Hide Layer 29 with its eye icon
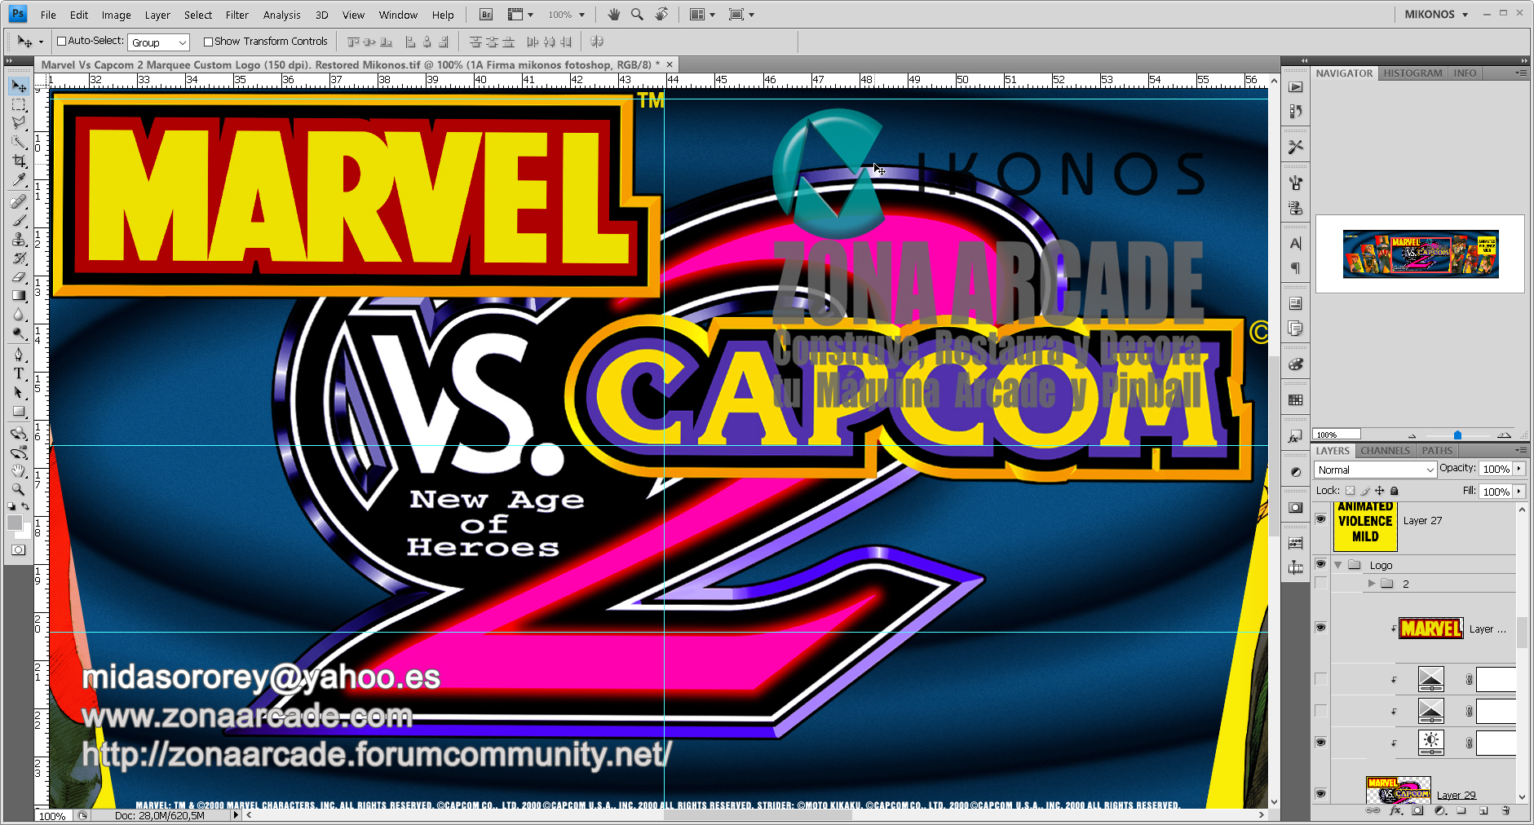The image size is (1534, 825). pos(1320,794)
